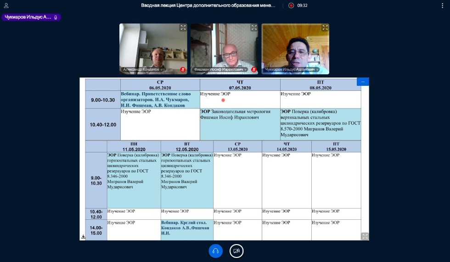Click the meeting title Вводная лекция

pyautogui.click(x=208, y=6)
